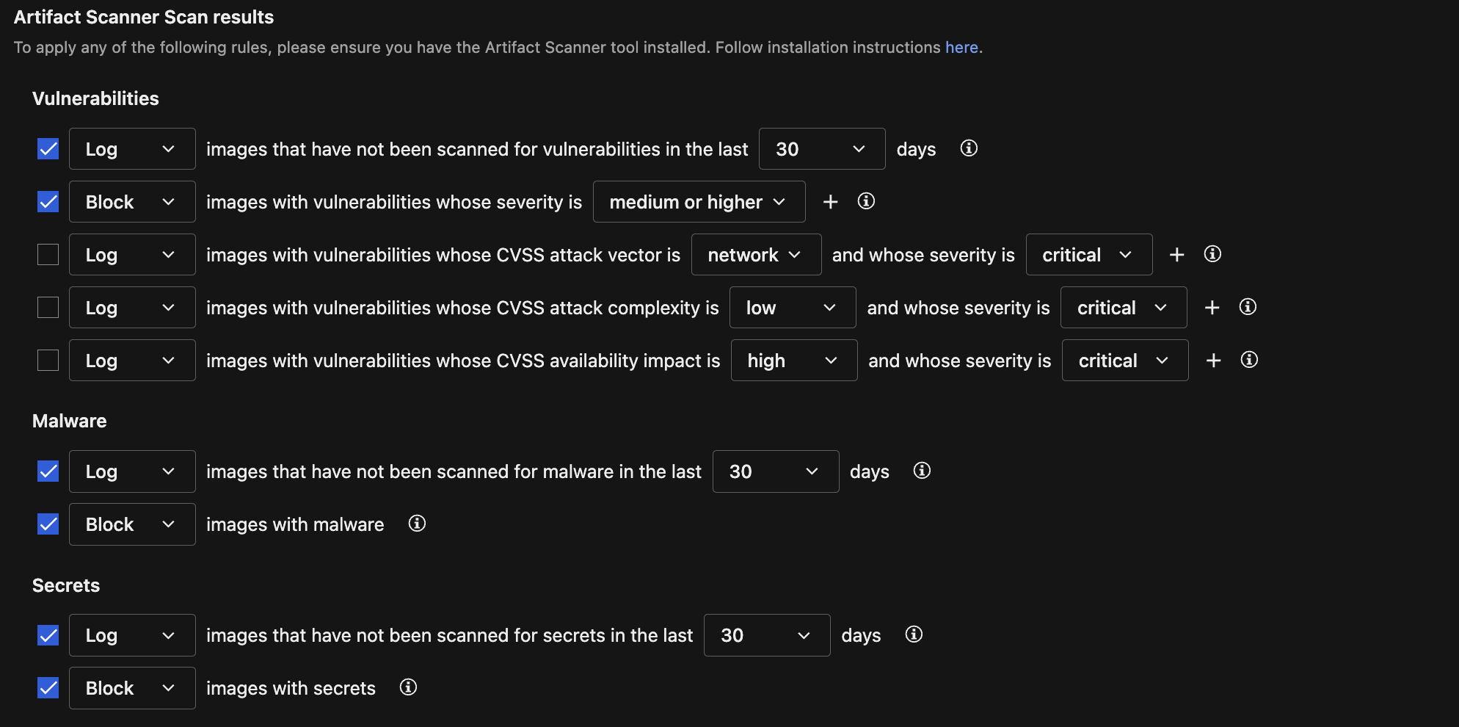The height and width of the screenshot is (727, 1459).
Task: Uncheck unscanned malware rule checkbox
Action: point(48,471)
